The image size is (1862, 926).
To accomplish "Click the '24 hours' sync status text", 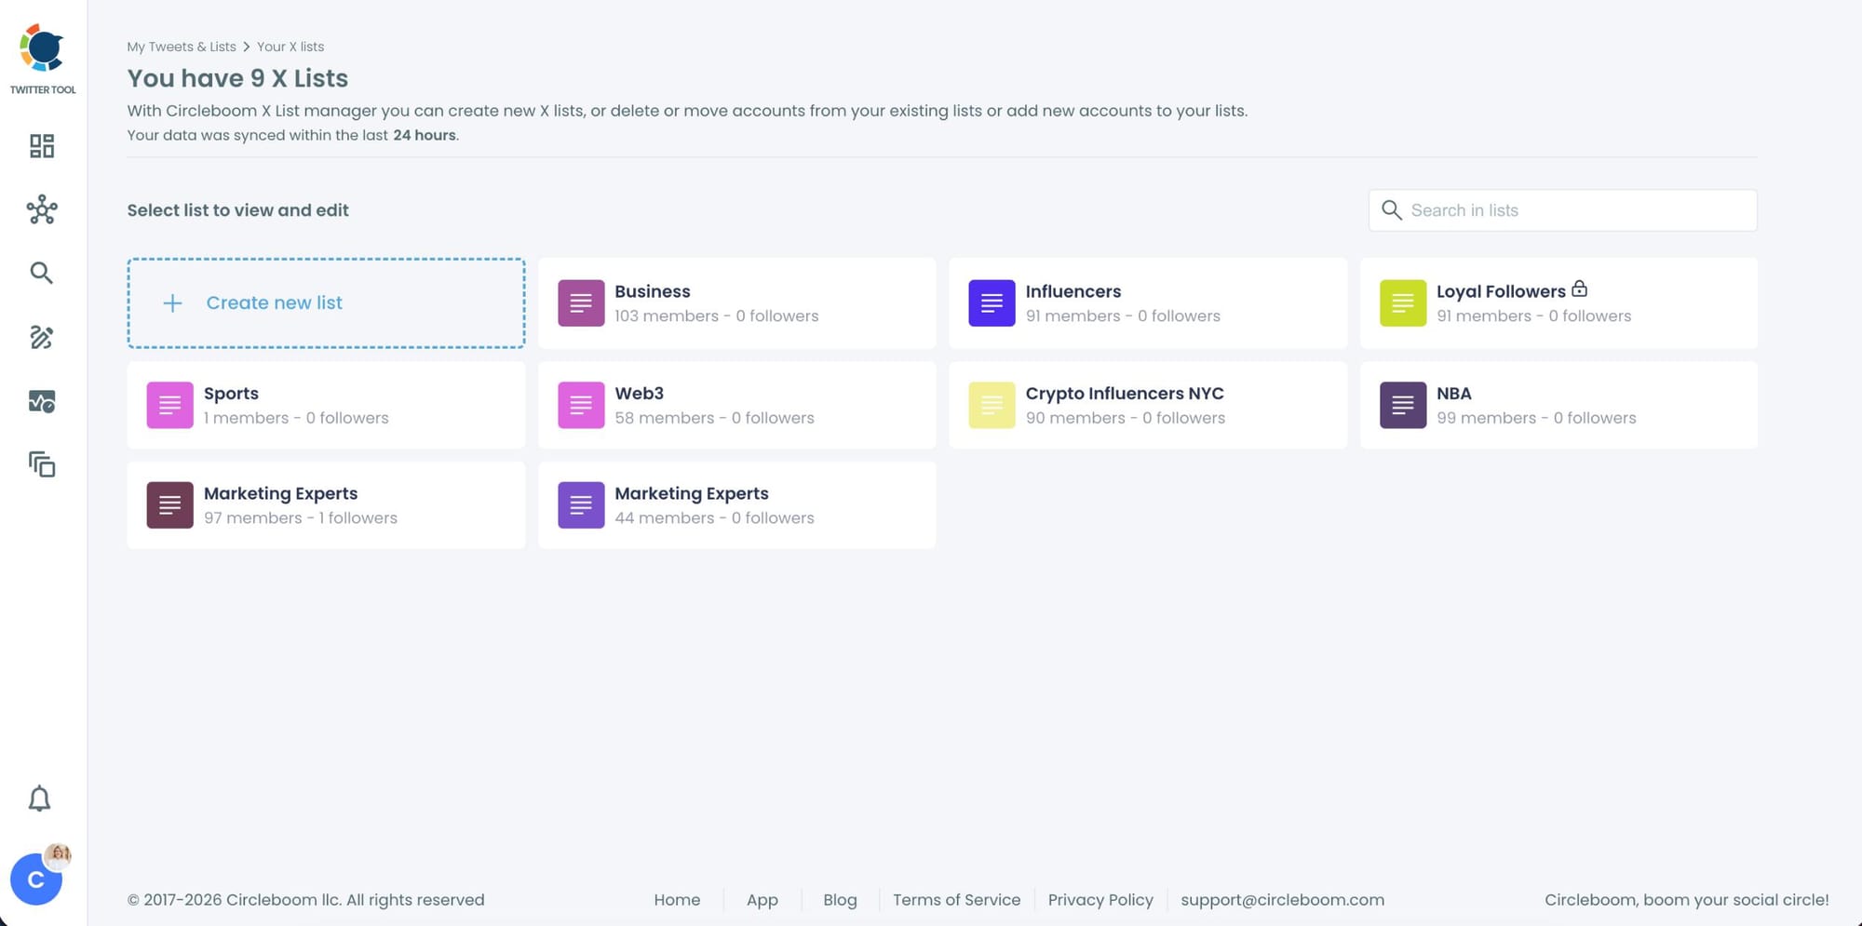I will pos(425,135).
